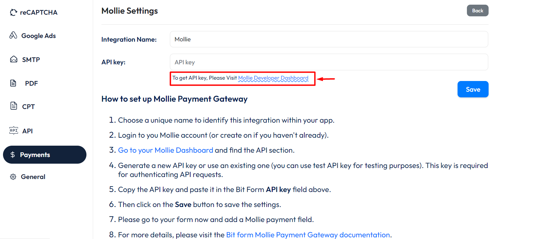Click the General gear icon
Image resolution: width=548 pixels, height=239 pixels.
tap(13, 177)
